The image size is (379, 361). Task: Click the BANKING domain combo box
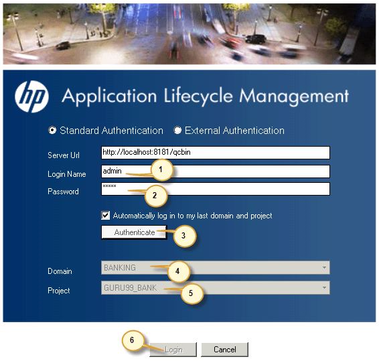pos(216,268)
